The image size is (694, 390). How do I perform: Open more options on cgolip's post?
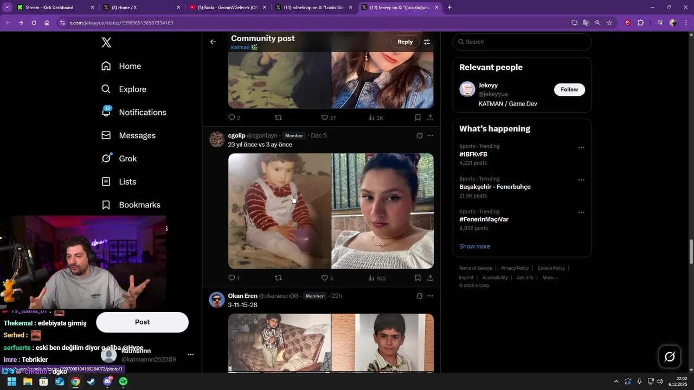point(430,135)
